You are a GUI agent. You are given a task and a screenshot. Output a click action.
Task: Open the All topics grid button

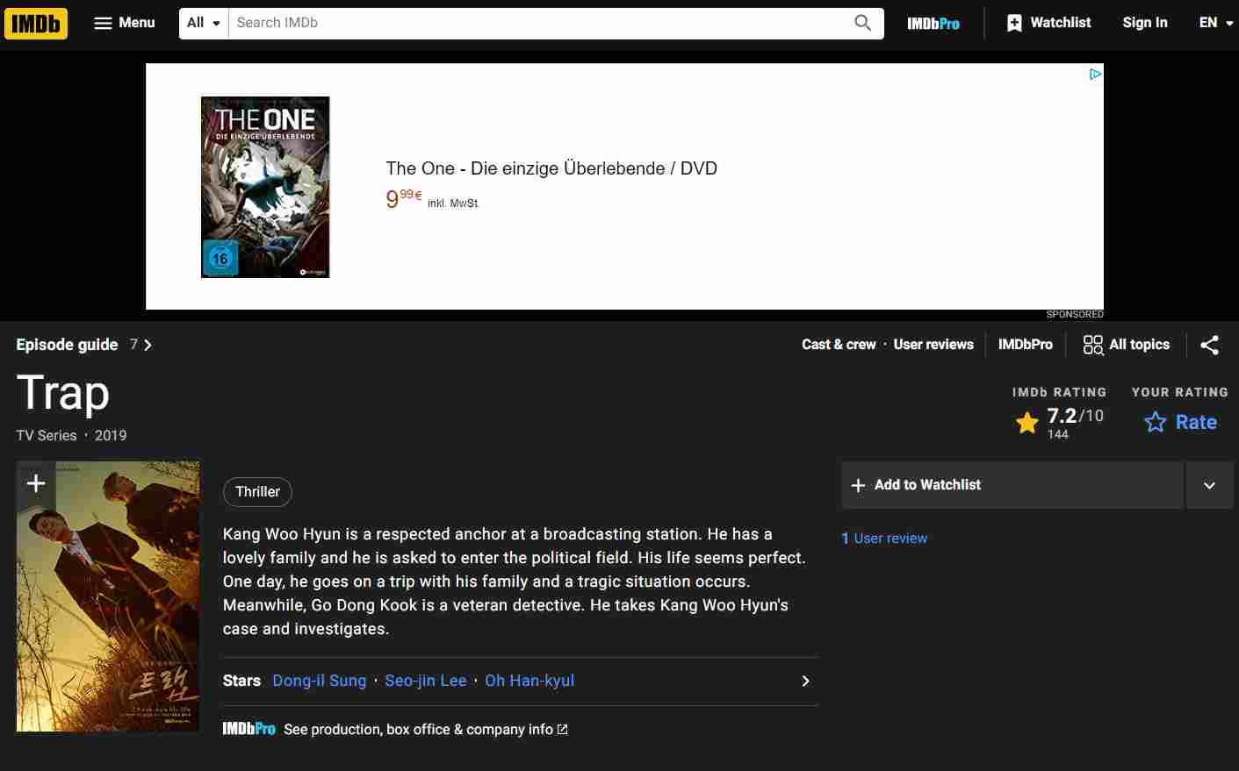1127,345
